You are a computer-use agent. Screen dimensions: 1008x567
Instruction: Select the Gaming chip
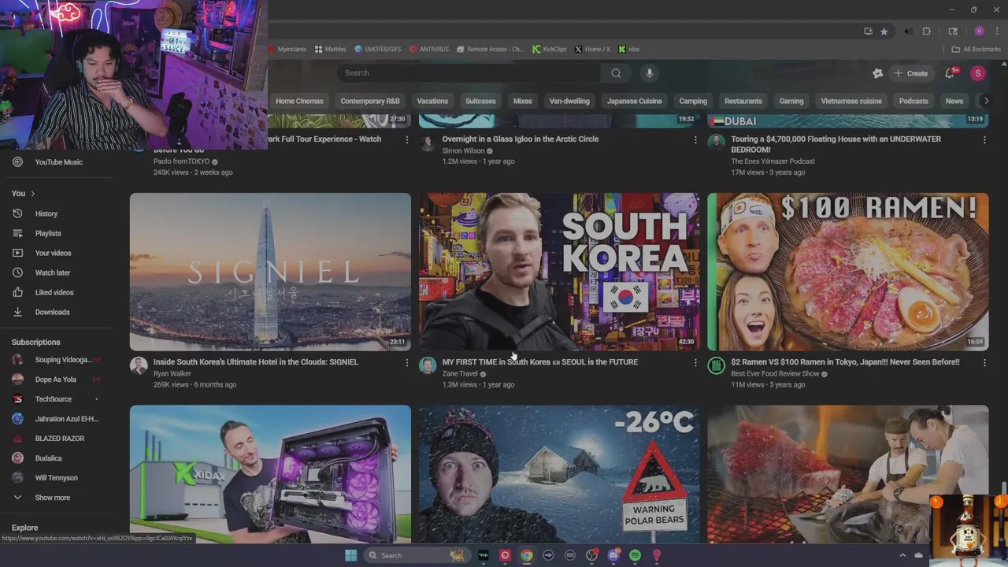tap(791, 101)
